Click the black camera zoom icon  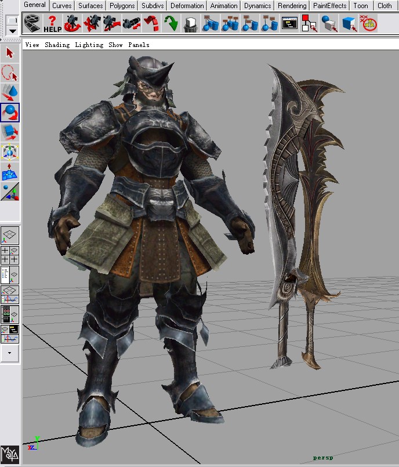pos(131,23)
